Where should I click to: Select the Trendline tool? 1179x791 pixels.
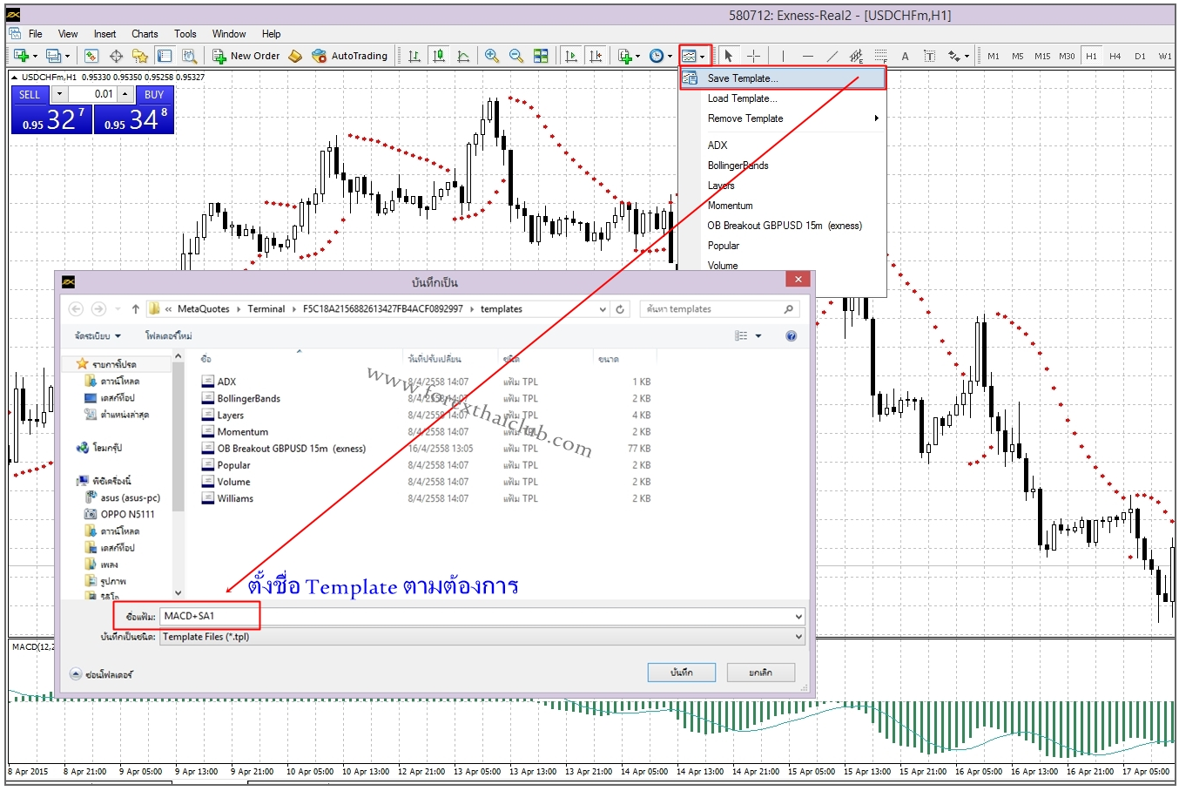tap(832, 56)
